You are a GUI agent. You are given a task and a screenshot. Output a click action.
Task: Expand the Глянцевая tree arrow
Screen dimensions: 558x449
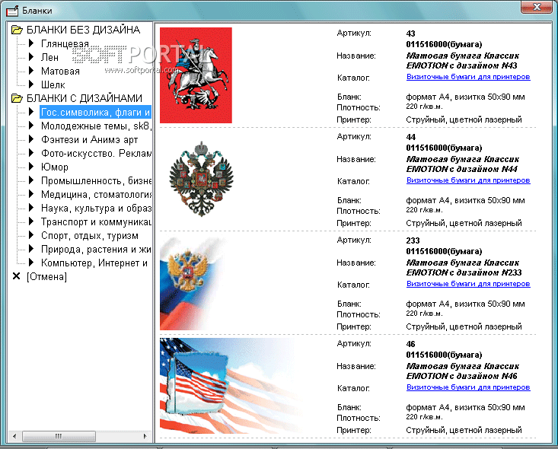click(x=31, y=43)
